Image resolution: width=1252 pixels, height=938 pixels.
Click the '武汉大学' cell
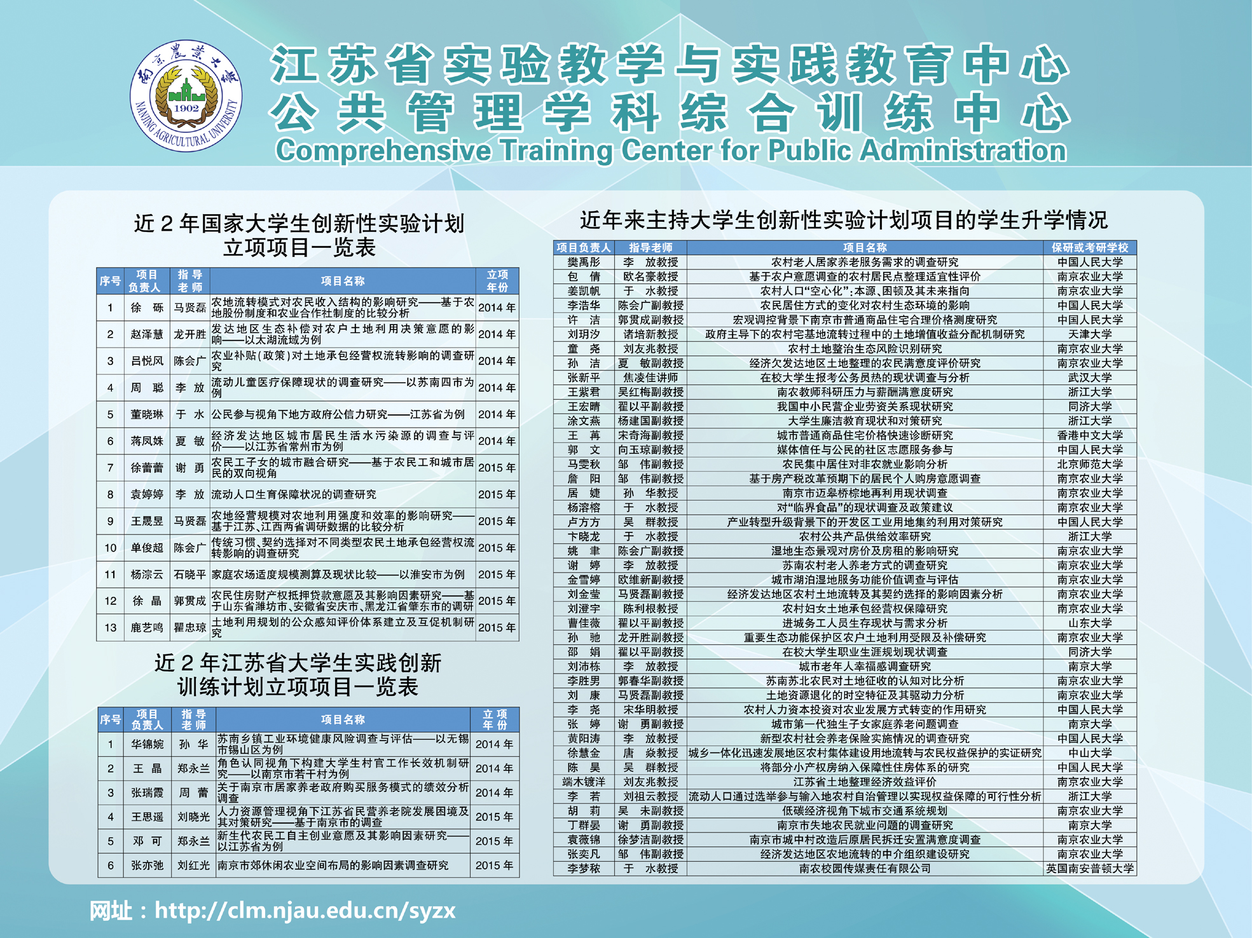tap(1090, 377)
